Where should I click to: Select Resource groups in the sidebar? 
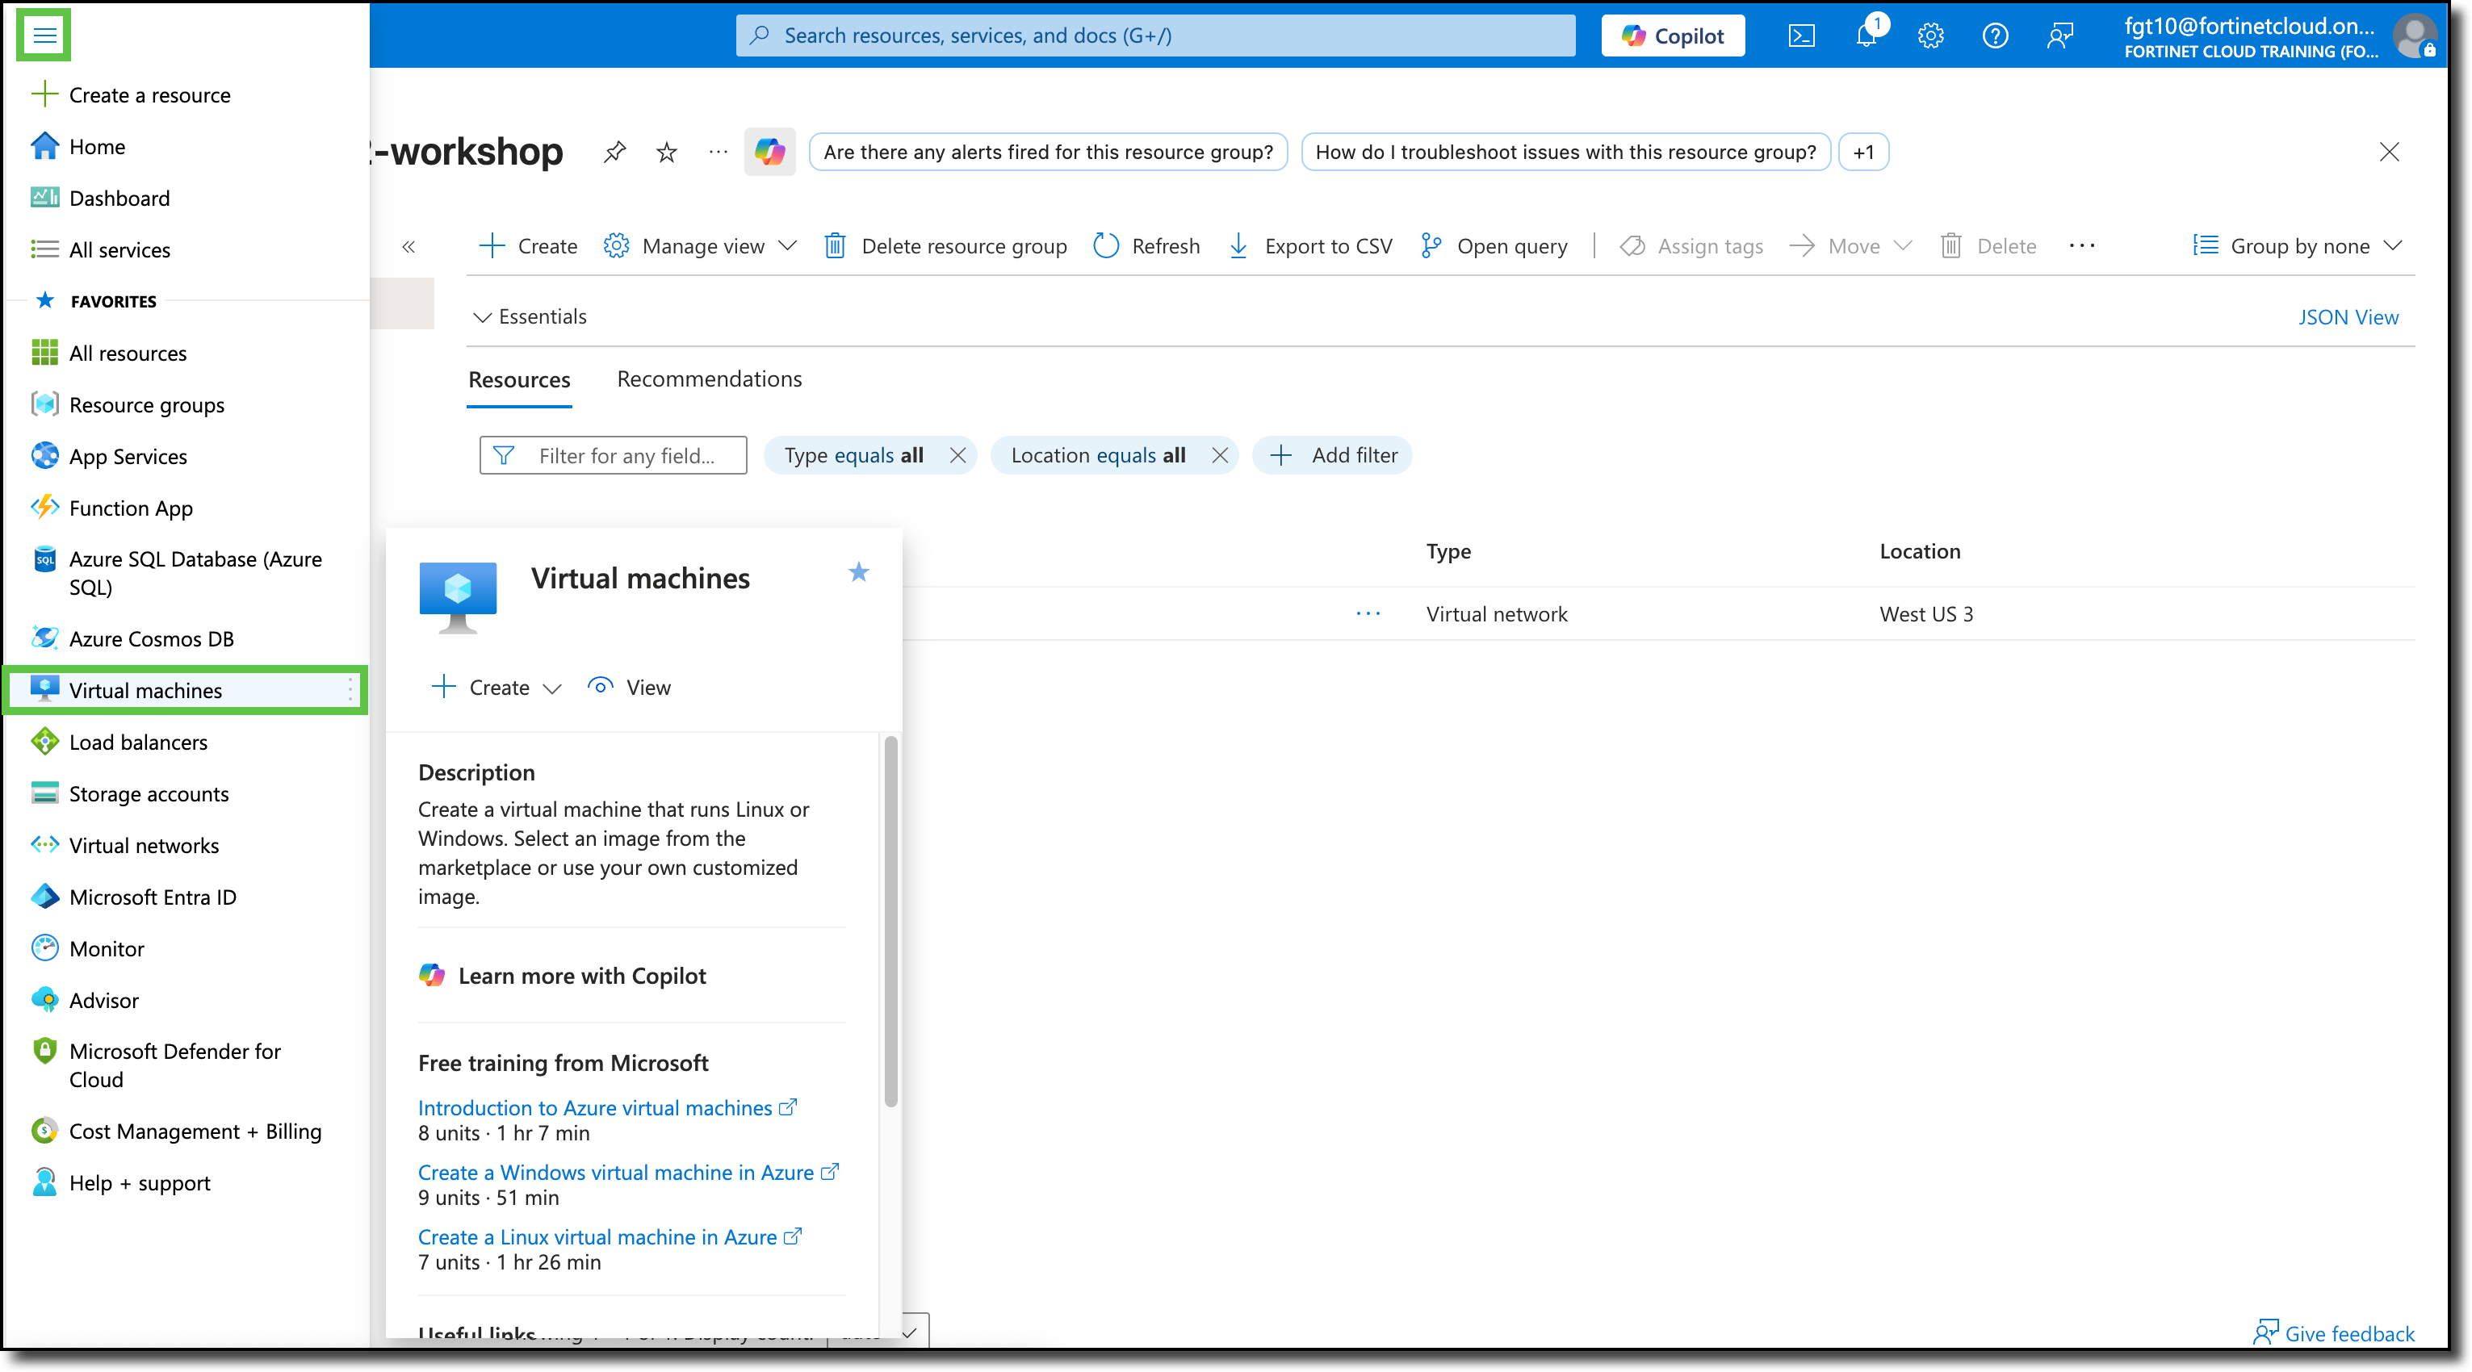pyautogui.click(x=146, y=404)
